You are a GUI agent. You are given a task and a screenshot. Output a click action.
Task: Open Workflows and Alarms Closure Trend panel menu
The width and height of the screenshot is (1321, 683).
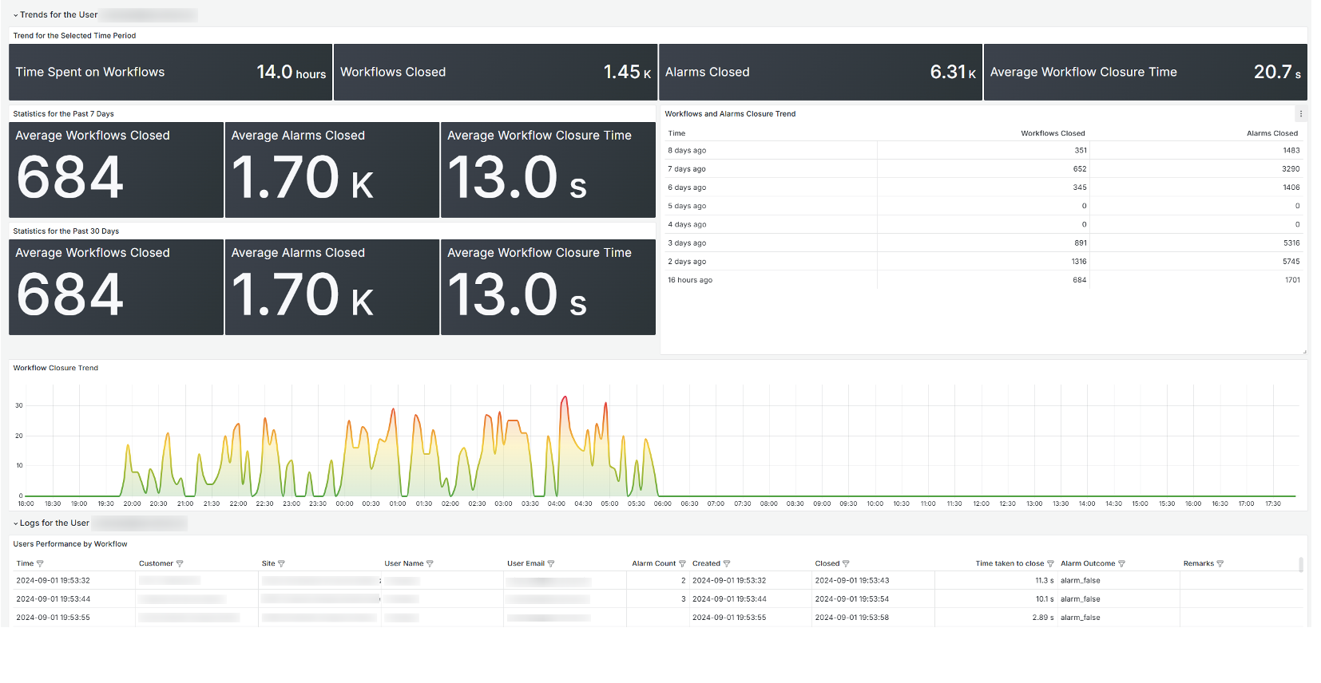click(1300, 114)
